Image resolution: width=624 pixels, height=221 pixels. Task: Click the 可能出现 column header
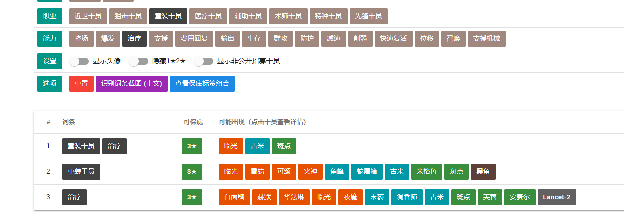tap(262, 122)
